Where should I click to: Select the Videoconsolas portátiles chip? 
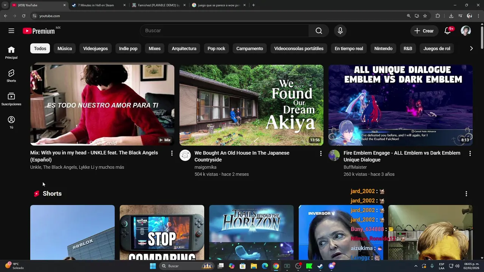(x=299, y=48)
